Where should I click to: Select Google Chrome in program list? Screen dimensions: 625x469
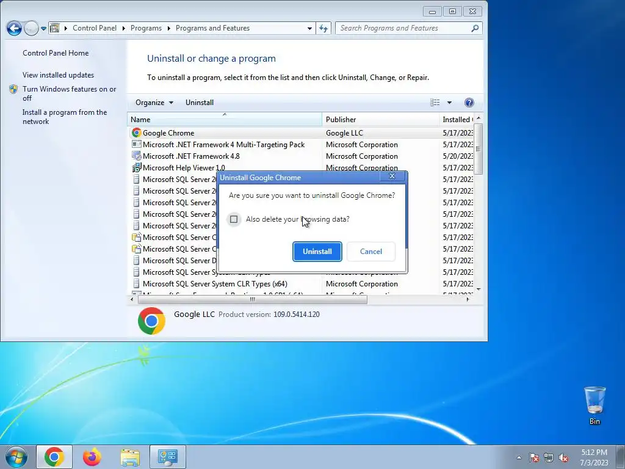168,133
